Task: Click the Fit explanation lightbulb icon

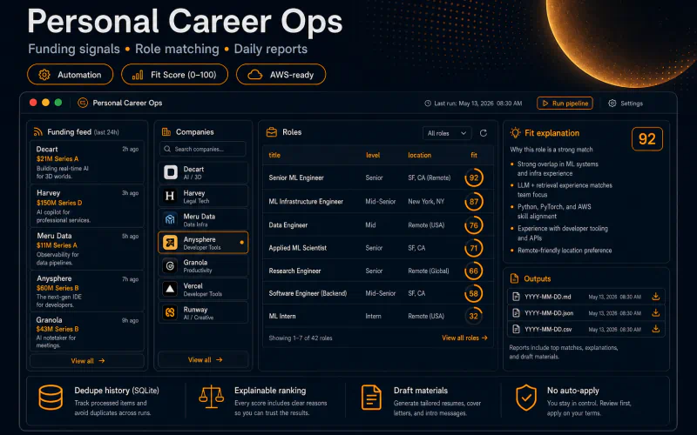Action: (515, 132)
